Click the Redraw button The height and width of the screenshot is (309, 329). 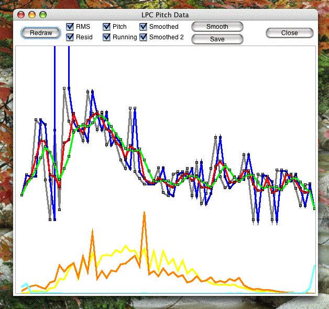(x=41, y=33)
